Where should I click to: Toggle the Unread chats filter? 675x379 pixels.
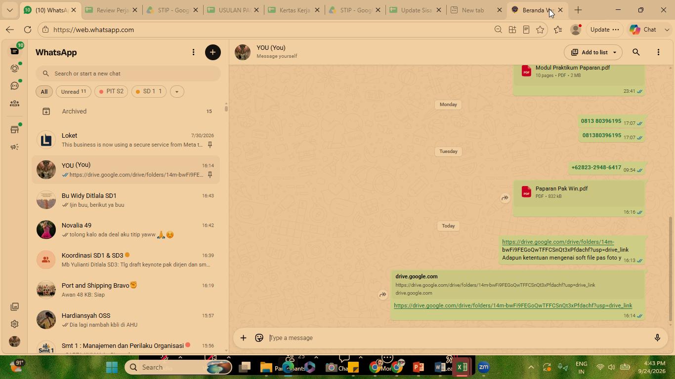(x=74, y=91)
